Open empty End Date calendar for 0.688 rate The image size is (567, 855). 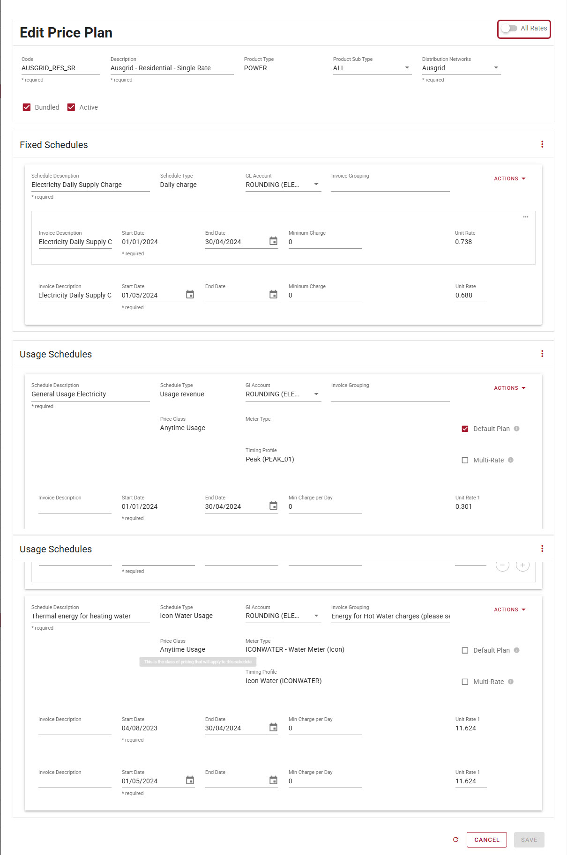tap(273, 295)
